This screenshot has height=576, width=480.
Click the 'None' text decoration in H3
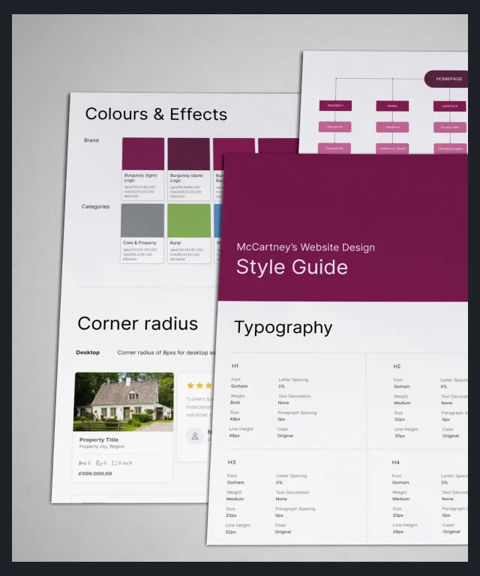(281, 499)
